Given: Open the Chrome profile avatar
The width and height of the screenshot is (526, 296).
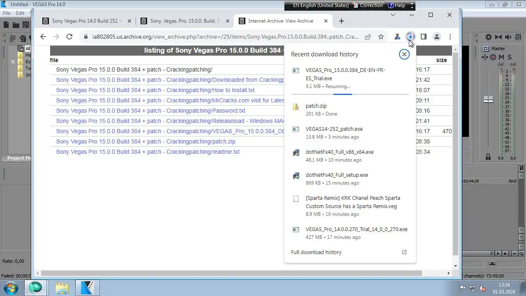Looking at the screenshot, I should tap(437, 37).
